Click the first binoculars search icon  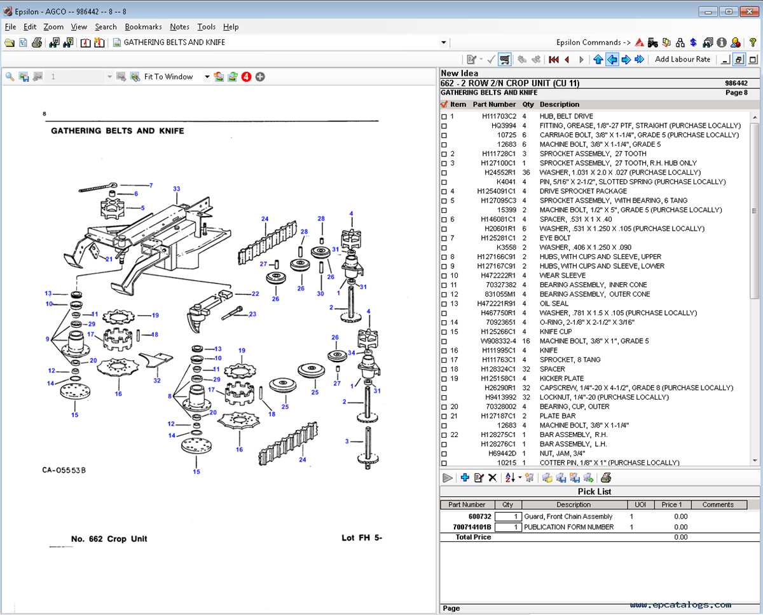tap(54, 43)
